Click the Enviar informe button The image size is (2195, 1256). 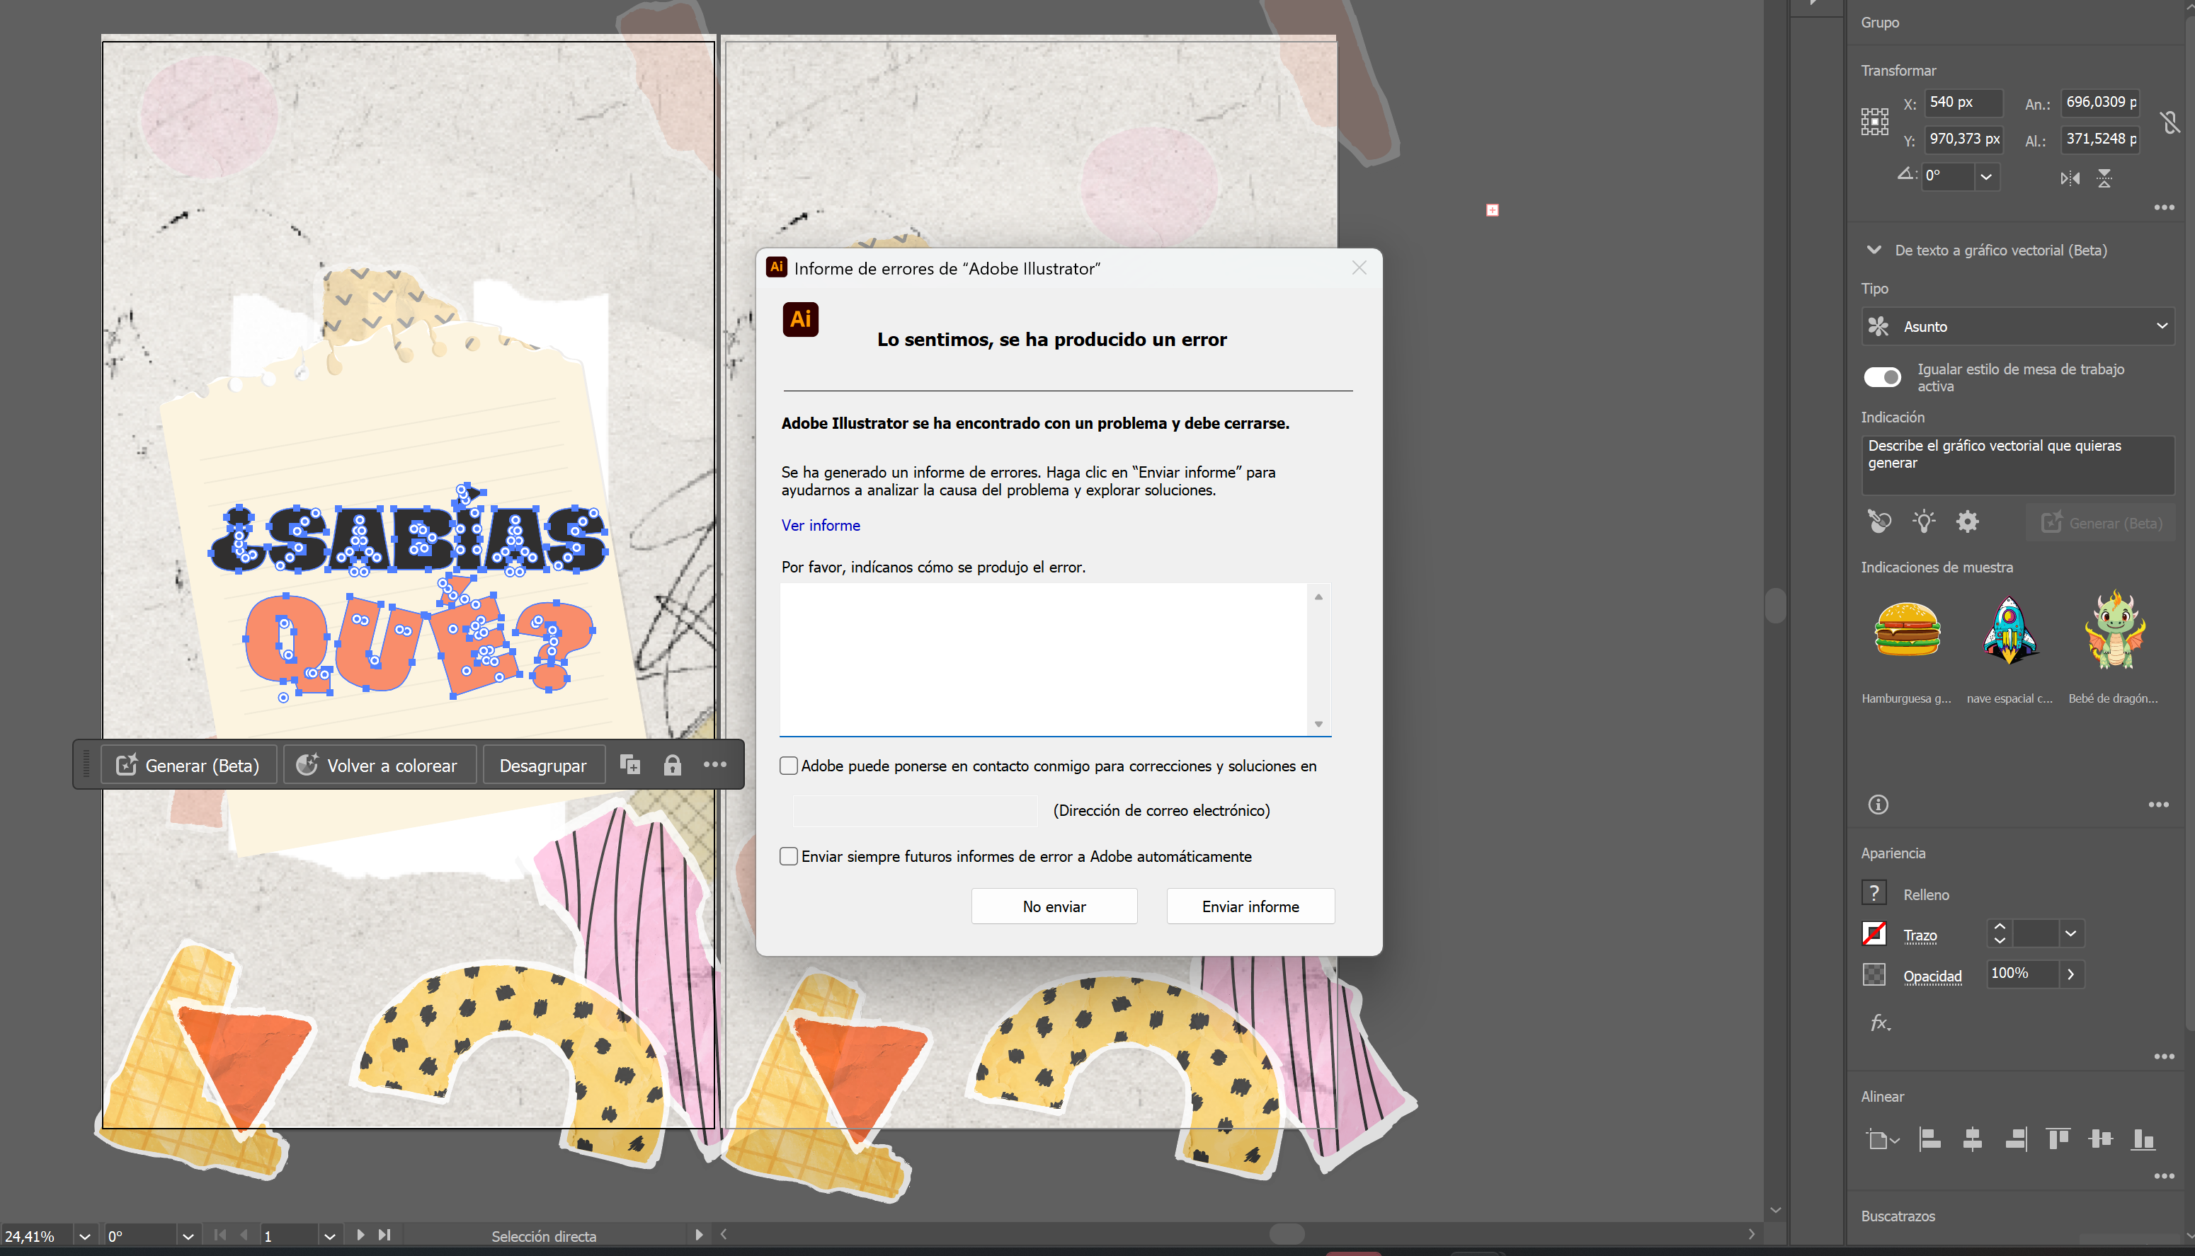1250,906
